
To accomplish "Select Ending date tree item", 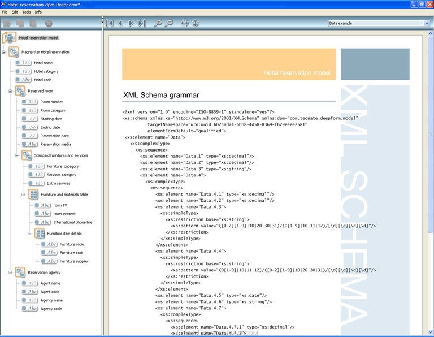I will click(x=50, y=127).
